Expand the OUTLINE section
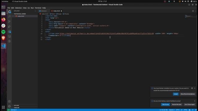The height and width of the screenshot is (111, 198). [x=16, y=105]
